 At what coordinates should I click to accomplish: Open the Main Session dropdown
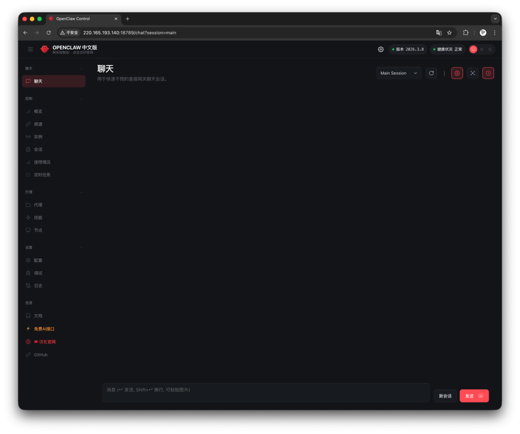pos(399,73)
